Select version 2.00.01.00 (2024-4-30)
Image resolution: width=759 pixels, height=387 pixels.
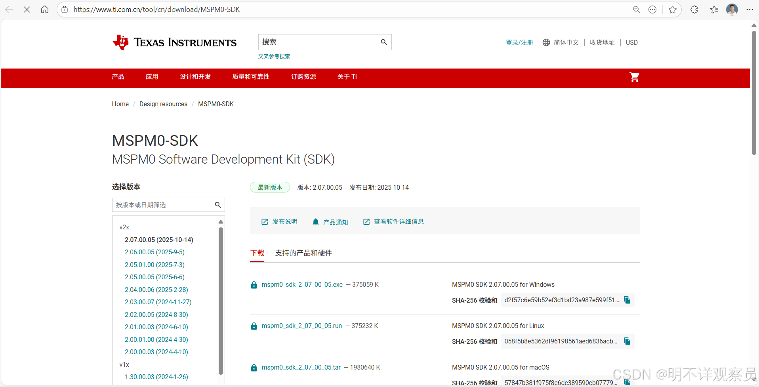click(x=156, y=339)
